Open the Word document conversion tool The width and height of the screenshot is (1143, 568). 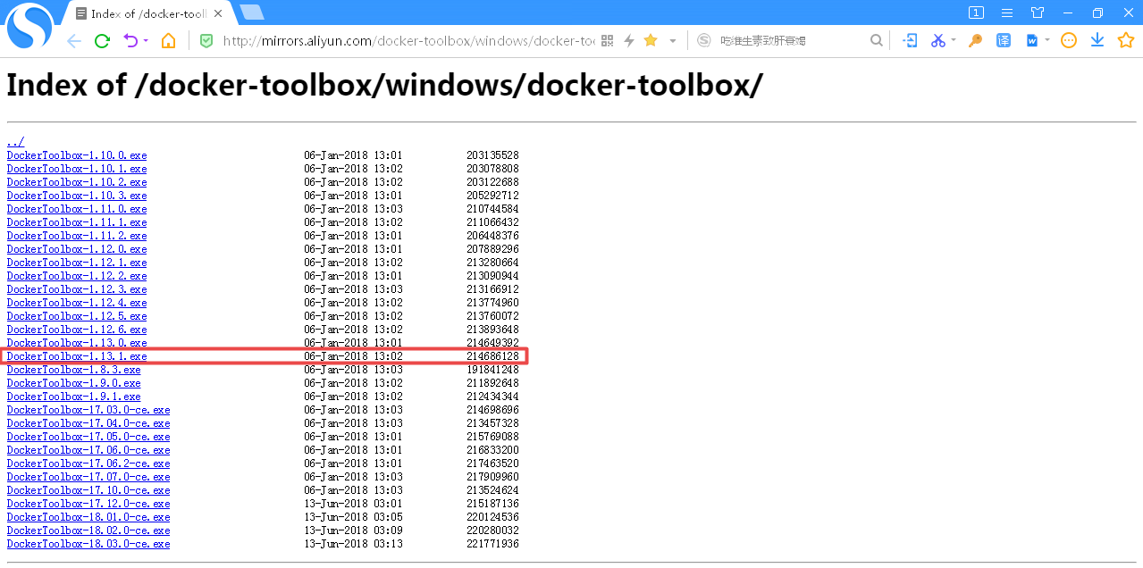[x=1033, y=40]
